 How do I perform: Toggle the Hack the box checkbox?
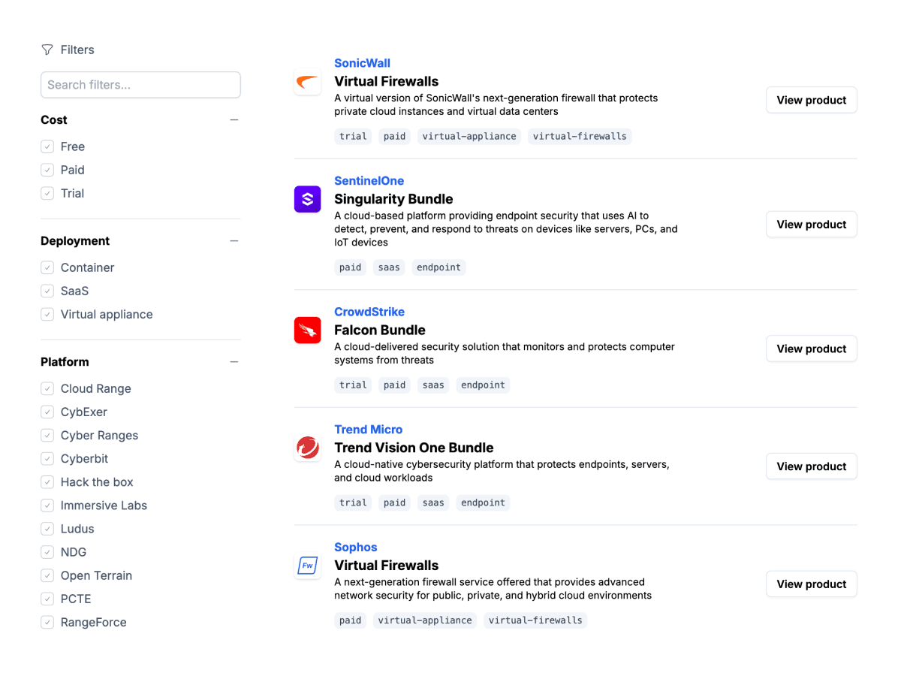[x=47, y=481]
